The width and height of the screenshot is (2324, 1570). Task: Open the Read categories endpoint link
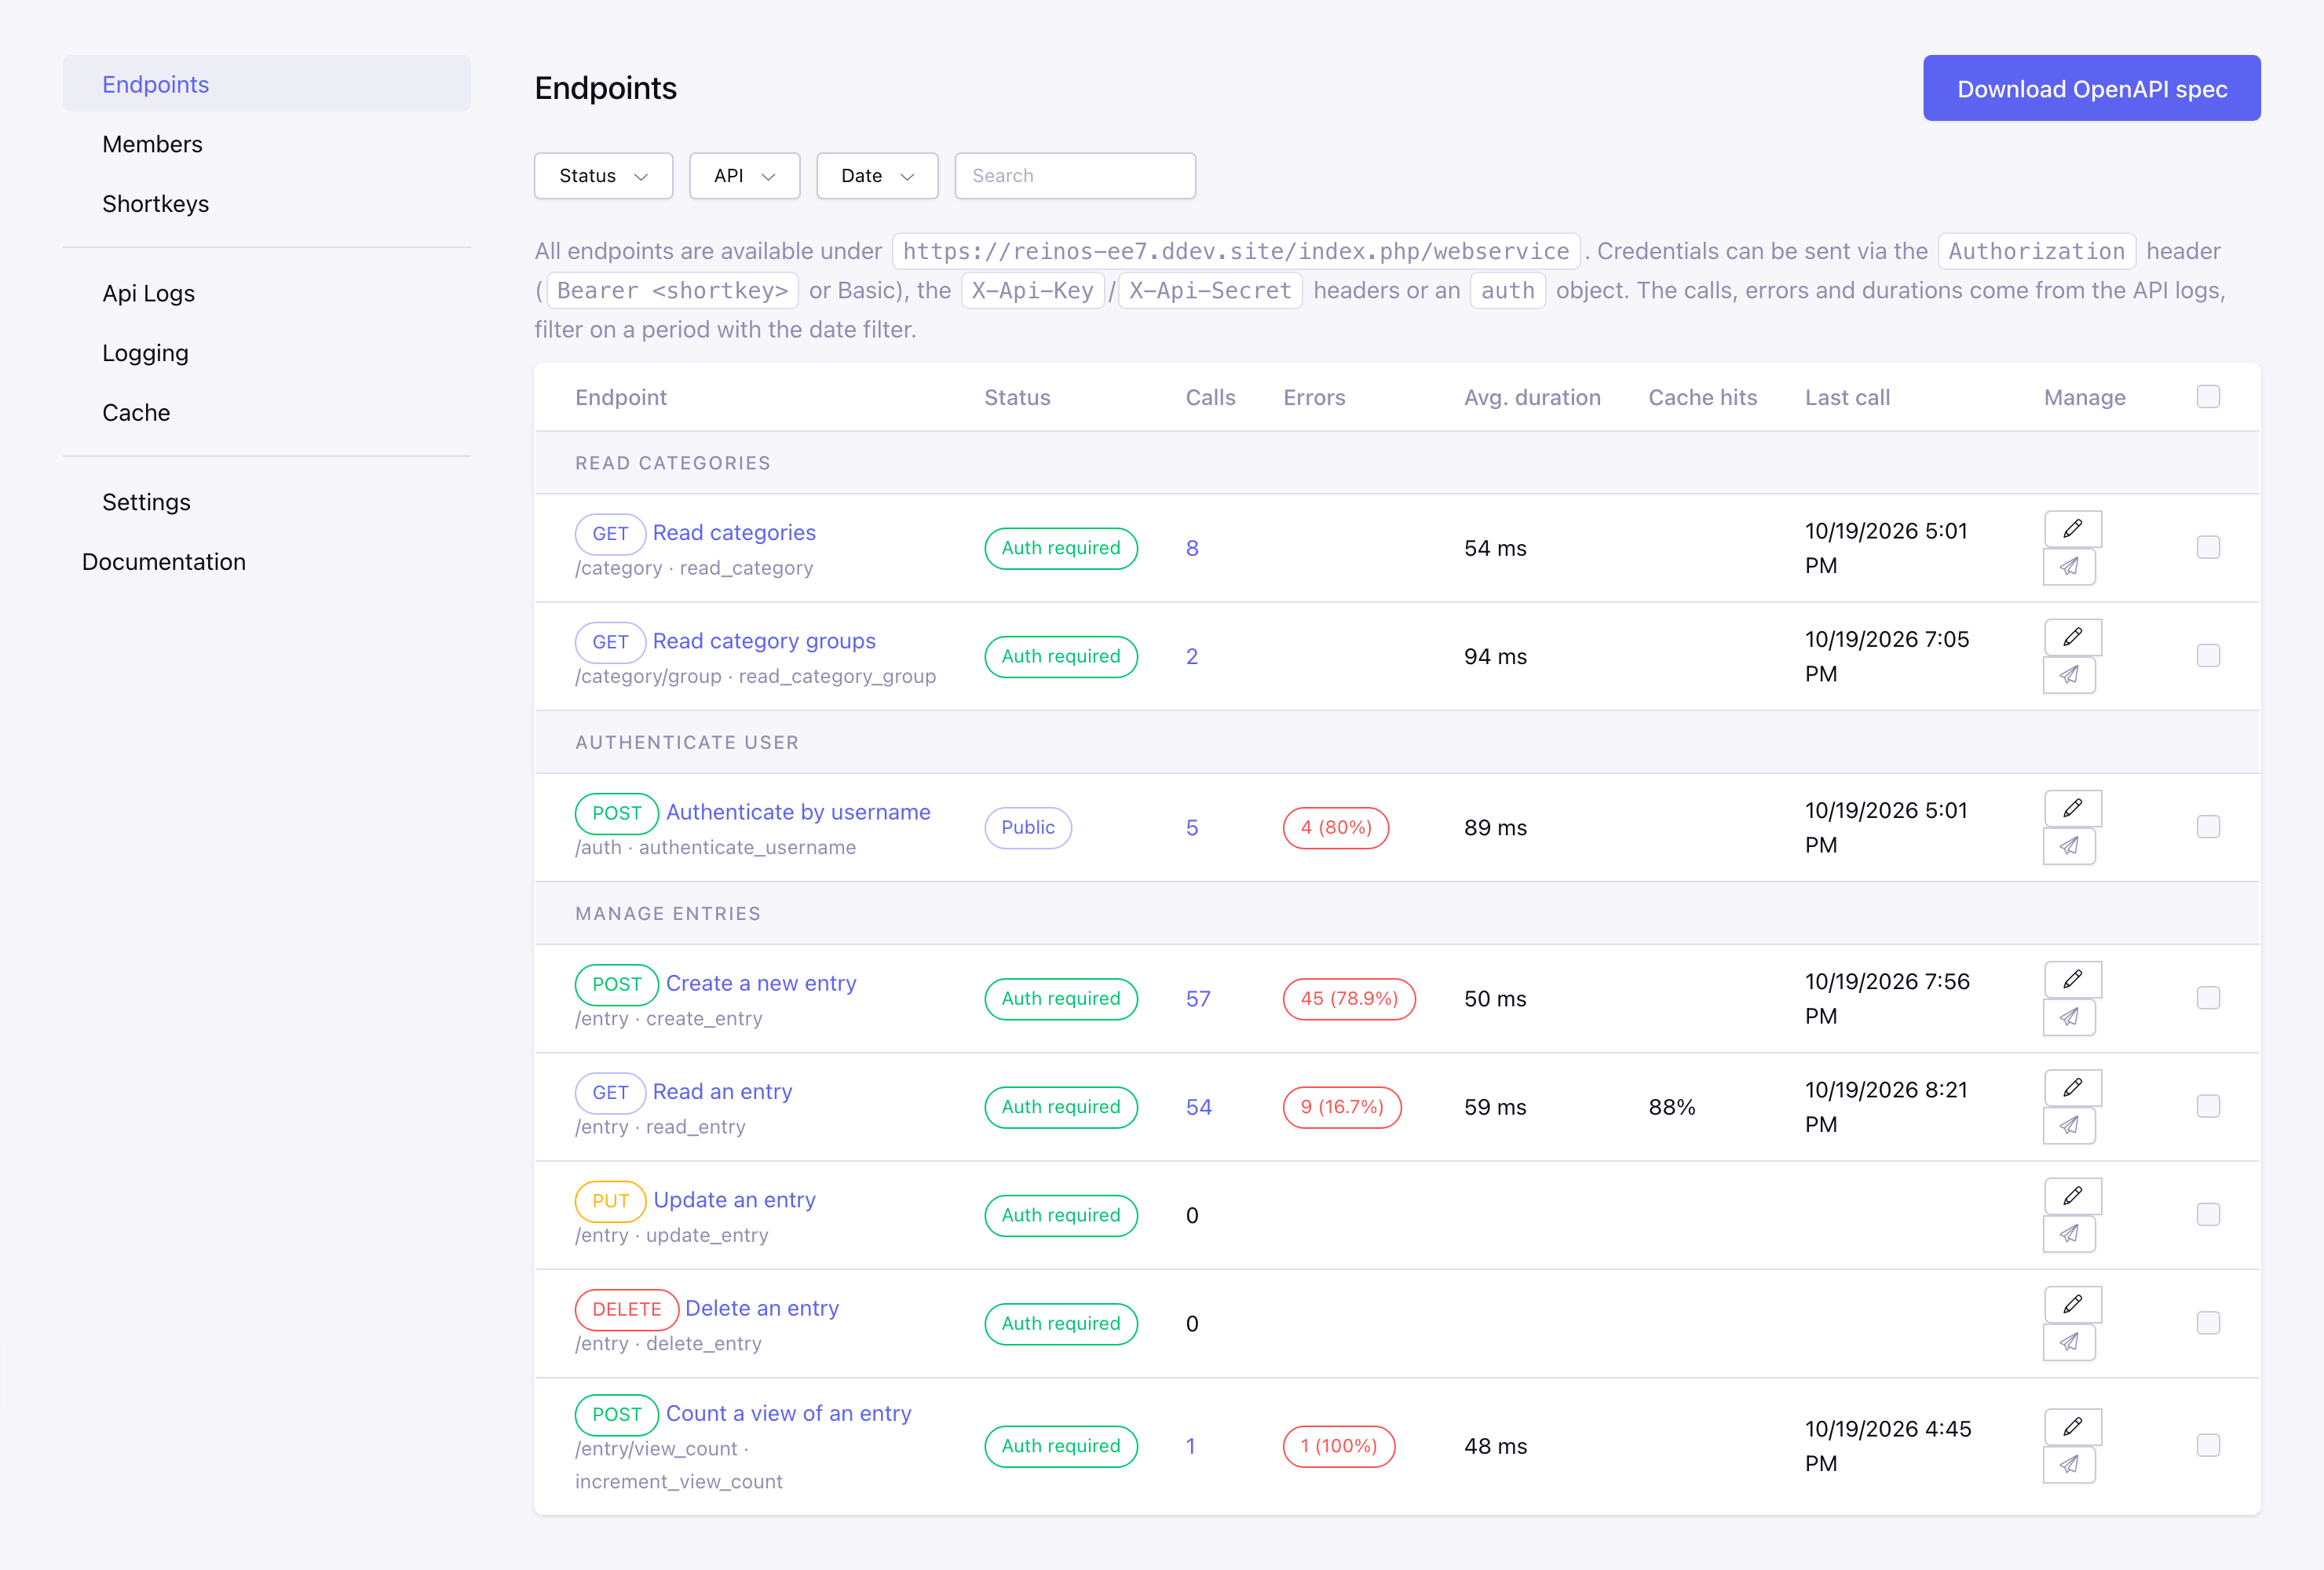[x=734, y=532]
